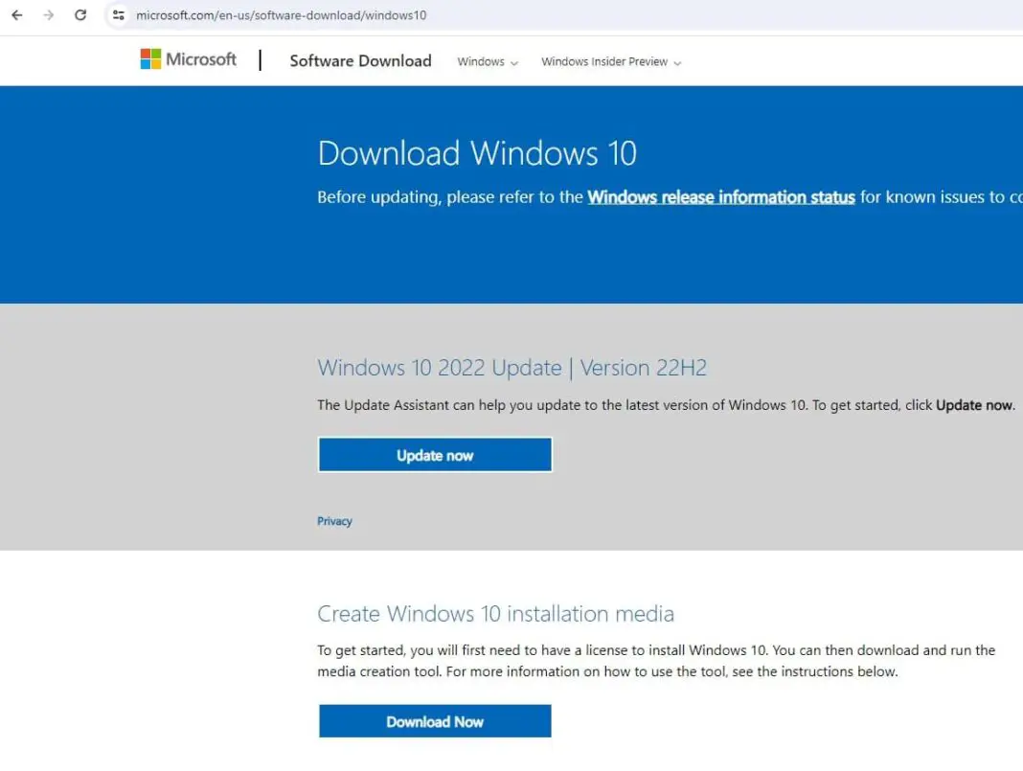
Task: Click the Download Now button
Action: tap(434, 721)
